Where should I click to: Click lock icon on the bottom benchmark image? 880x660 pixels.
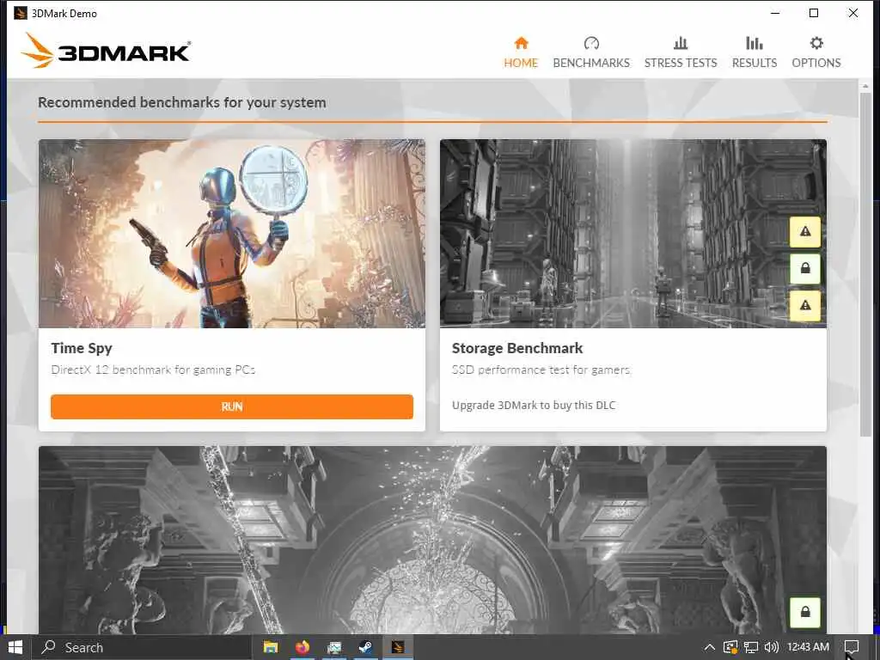coord(804,612)
